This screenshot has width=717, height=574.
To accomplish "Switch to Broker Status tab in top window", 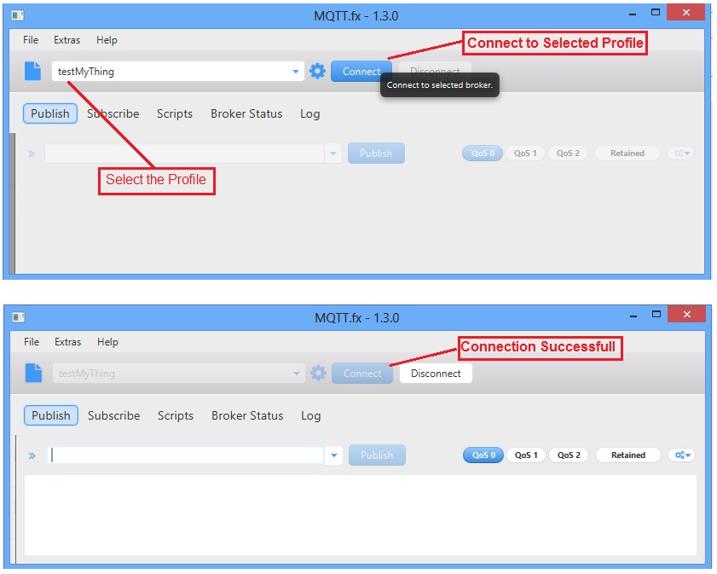I will point(246,113).
